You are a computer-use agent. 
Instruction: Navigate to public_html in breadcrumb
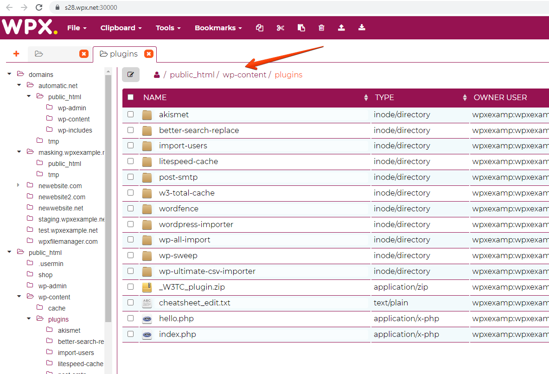(x=192, y=75)
